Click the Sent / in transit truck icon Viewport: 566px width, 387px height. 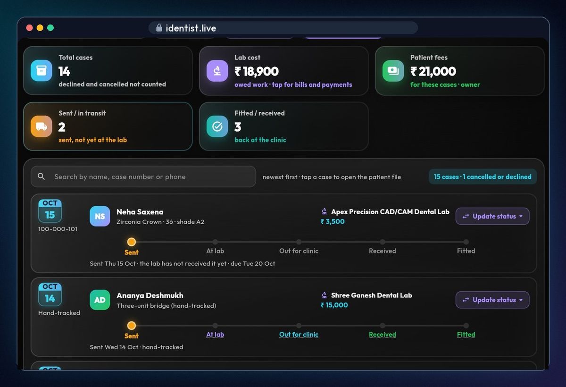(x=42, y=126)
